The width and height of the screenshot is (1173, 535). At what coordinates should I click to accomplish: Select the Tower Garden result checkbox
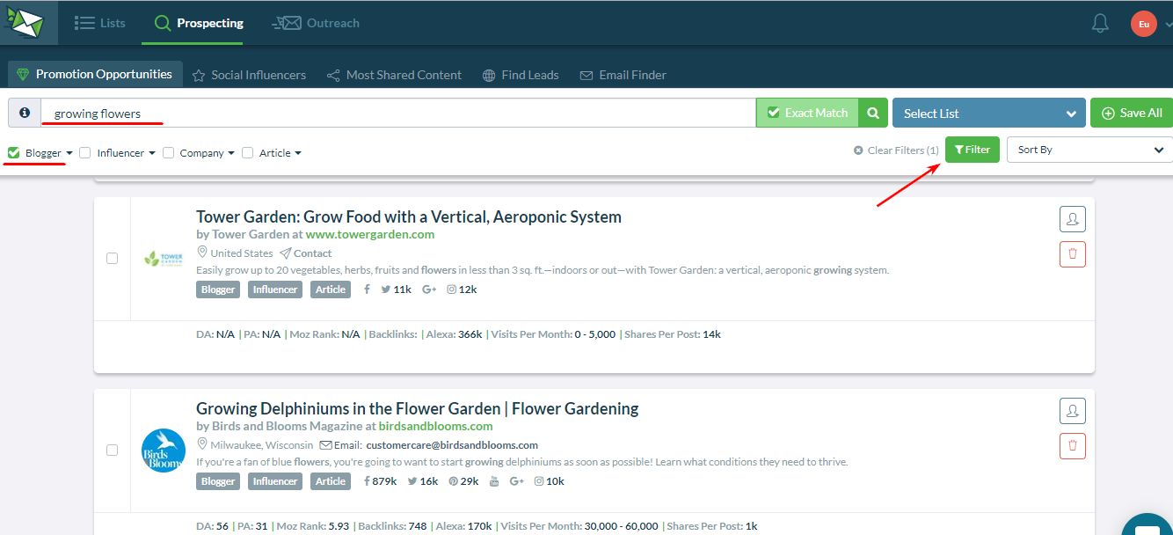pos(112,259)
